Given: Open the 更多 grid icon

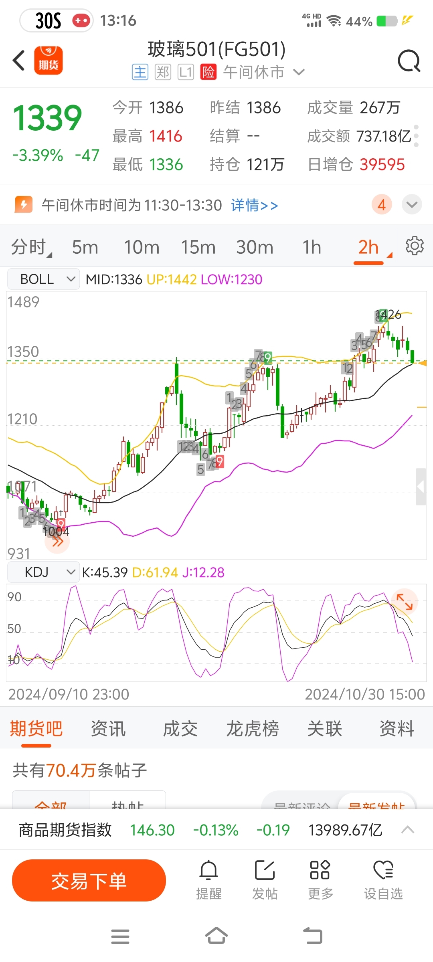Looking at the screenshot, I should (x=320, y=870).
